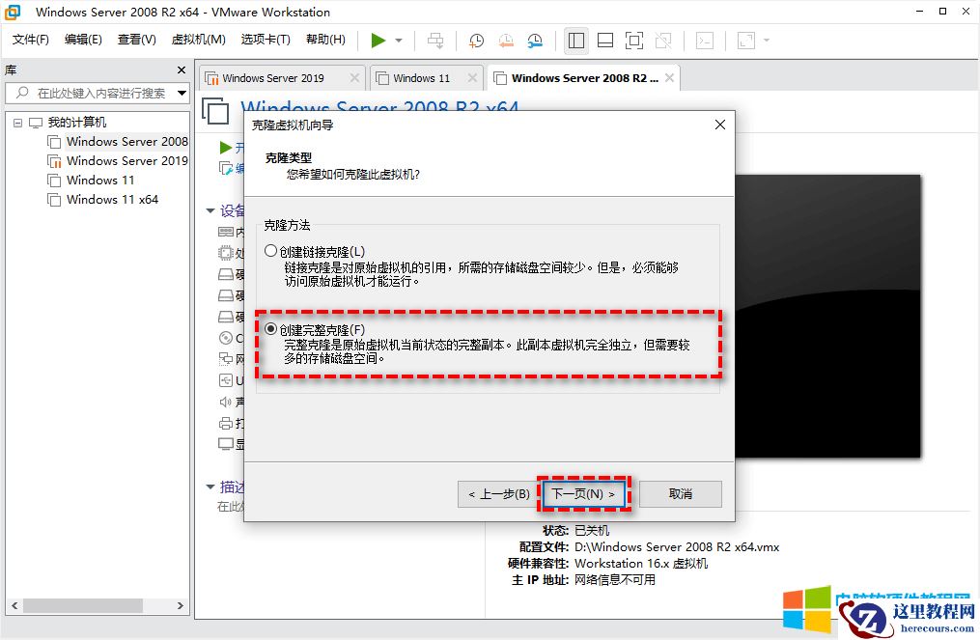
Task: Select 创建完整克隆(F) radio button
Action: pyautogui.click(x=270, y=329)
